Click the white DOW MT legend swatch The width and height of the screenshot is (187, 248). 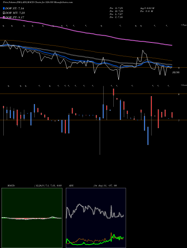[4, 13]
